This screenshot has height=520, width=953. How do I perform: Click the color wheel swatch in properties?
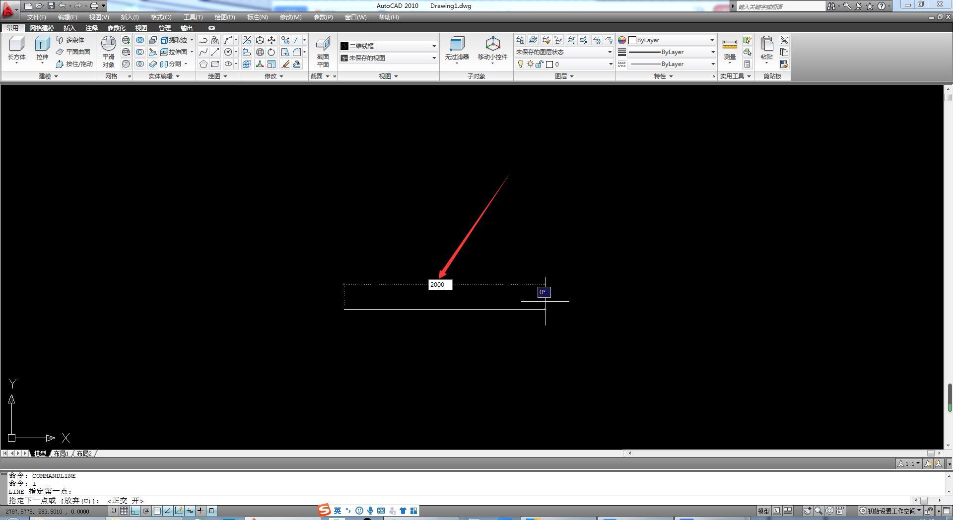622,40
